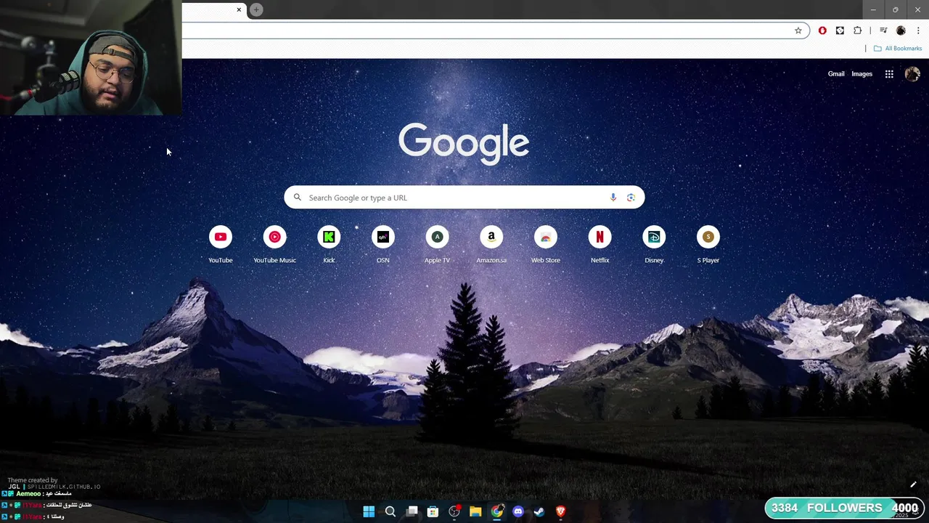Focus the Google search box
This screenshot has height=523, width=929.
pyautogui.click(x=464, y=198)
